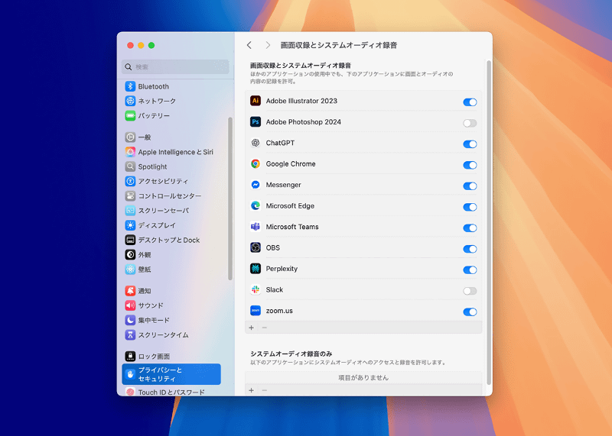The height and width of the screenshot is (436, 612).
Task: Click the Google Chrome app icon
Action: point(256,164)
